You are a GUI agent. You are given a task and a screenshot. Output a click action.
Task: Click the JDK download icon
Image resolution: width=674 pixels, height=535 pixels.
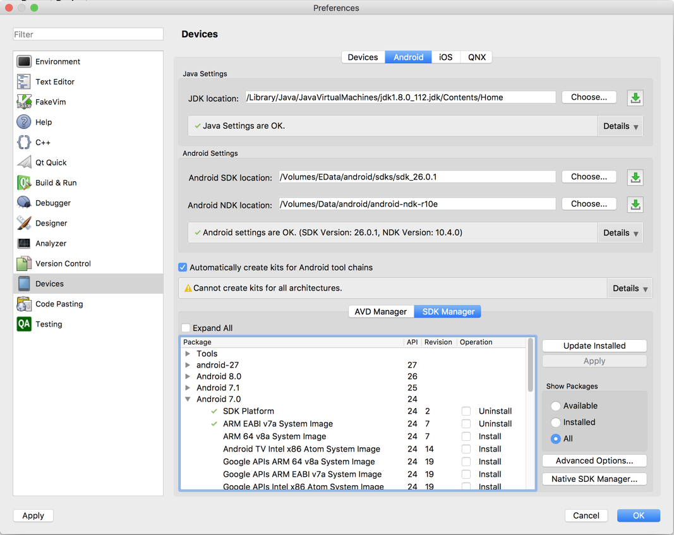tap(635, 98)
